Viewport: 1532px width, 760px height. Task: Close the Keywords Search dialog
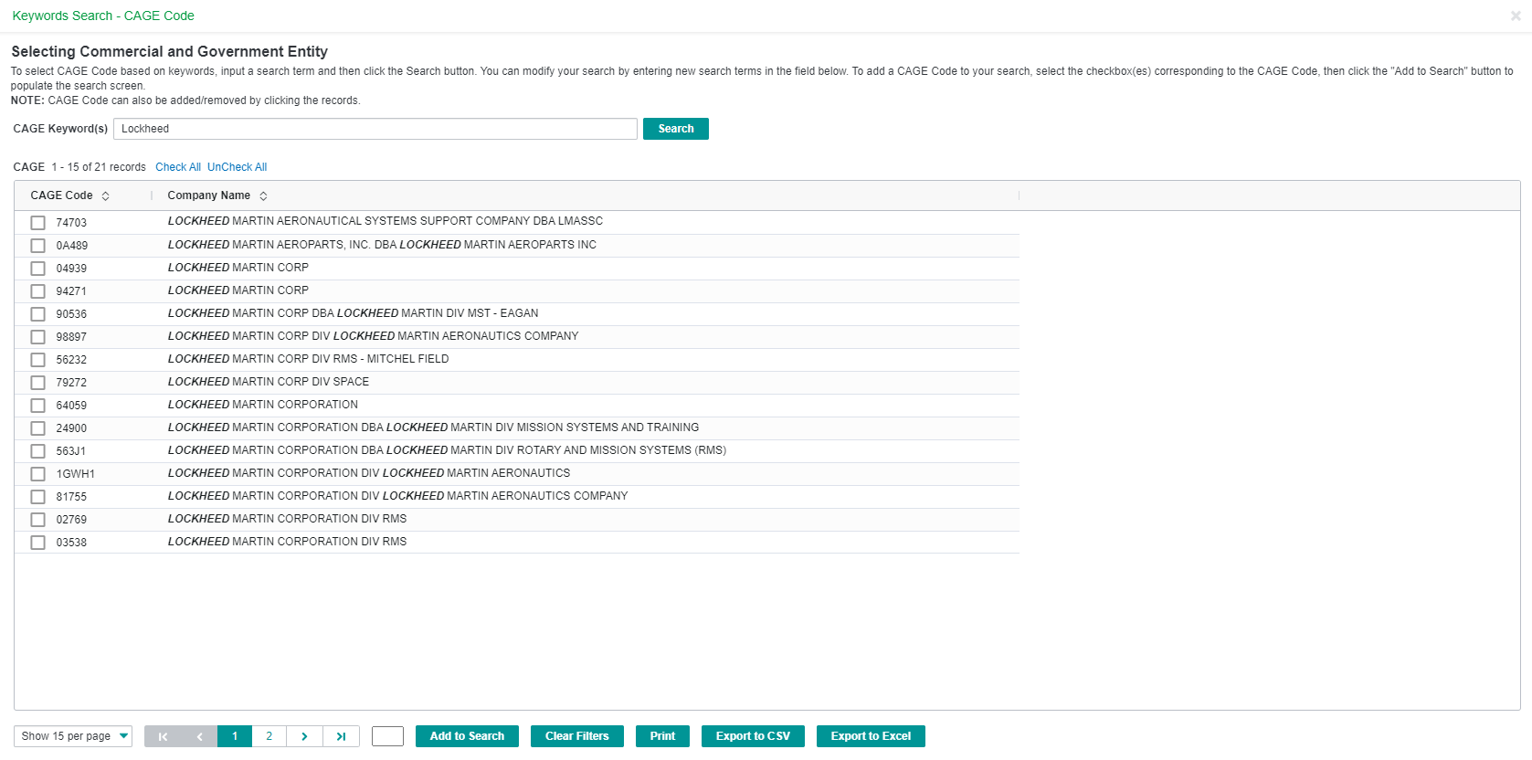(x=1516, y=16)
